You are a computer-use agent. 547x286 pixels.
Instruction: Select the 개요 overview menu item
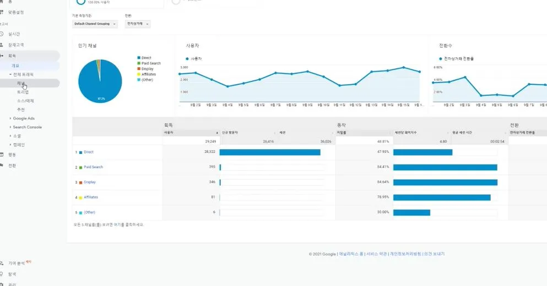point(15,66)
